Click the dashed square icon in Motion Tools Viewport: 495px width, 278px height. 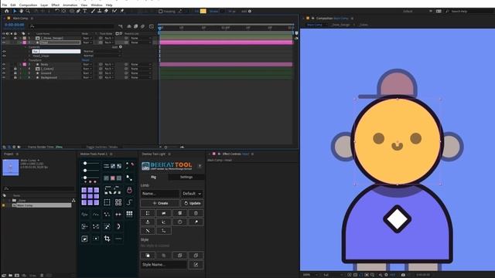coord(107,202)
